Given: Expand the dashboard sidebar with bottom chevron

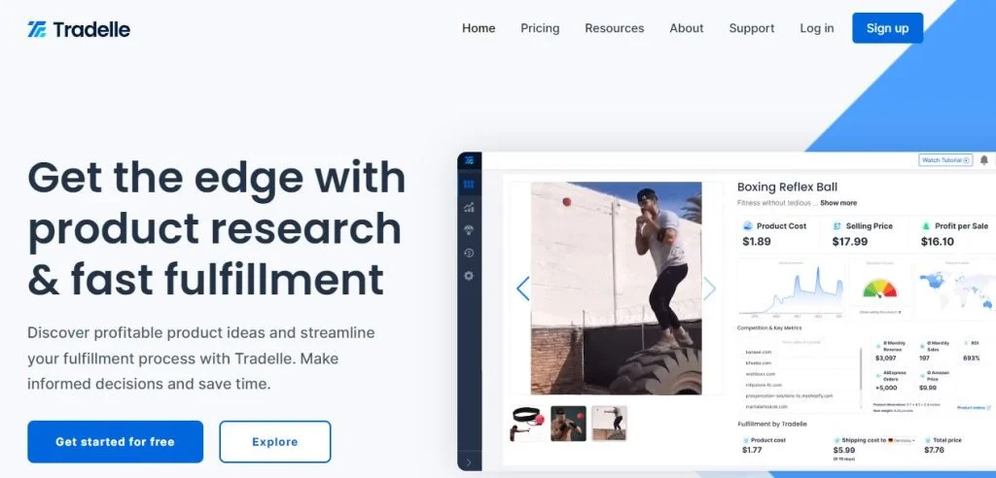Looking at the screenshot, I should point(469,462).
